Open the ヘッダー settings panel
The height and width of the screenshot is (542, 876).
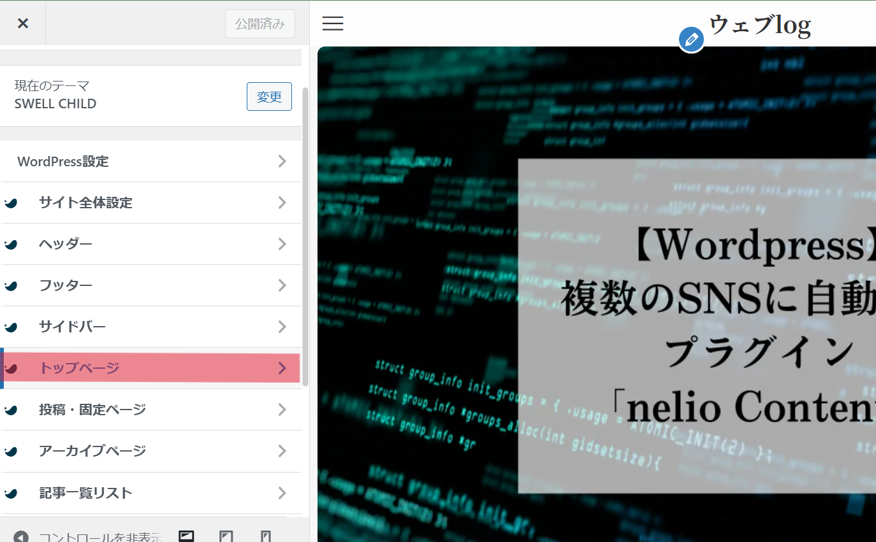coord(151,244)
